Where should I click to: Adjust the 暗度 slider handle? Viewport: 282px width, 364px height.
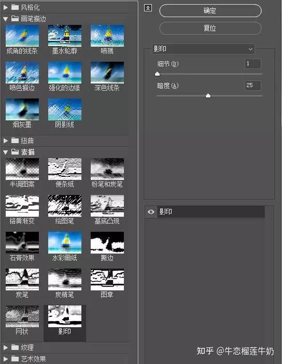click(x=208, y=95)
